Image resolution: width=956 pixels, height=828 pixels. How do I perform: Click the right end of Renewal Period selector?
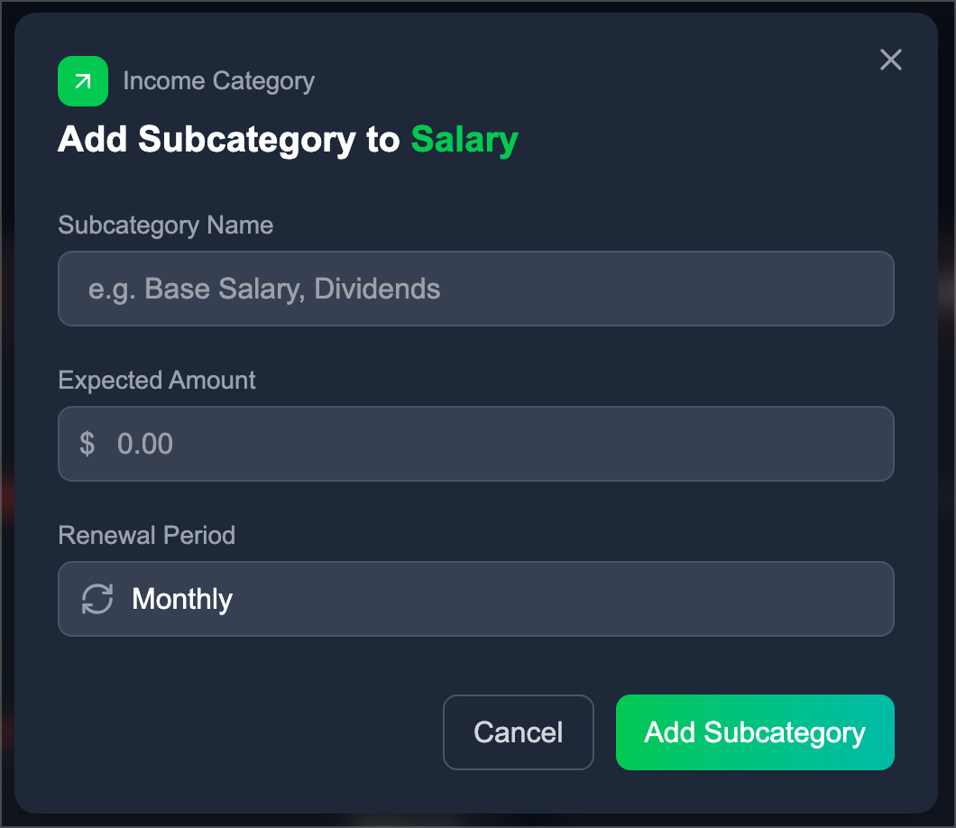(x=866, y=599)
